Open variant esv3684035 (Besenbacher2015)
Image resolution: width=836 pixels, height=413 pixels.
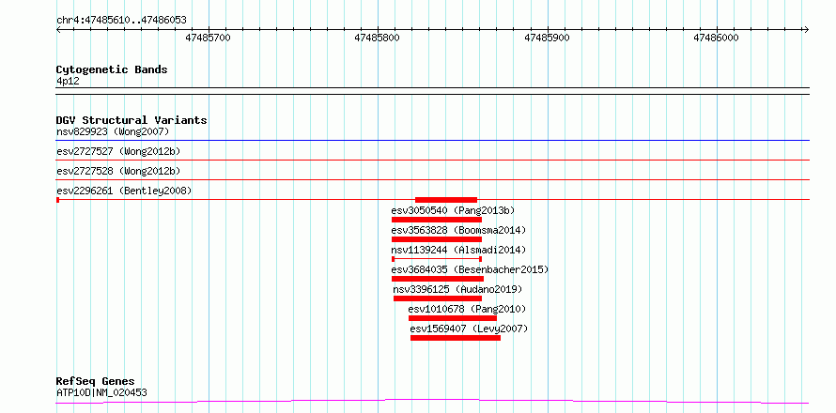[x=470, y=269]
